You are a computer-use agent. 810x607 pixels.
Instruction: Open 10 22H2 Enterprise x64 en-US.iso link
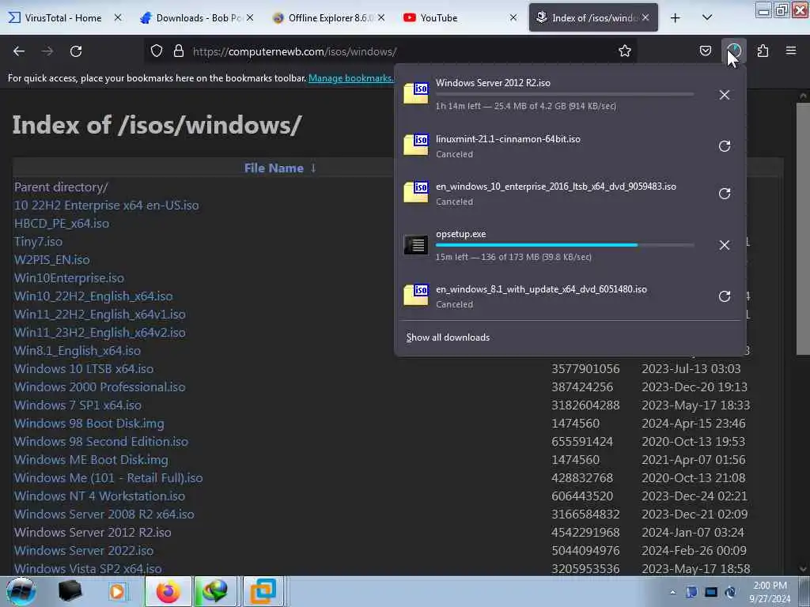tap(107, 205)
